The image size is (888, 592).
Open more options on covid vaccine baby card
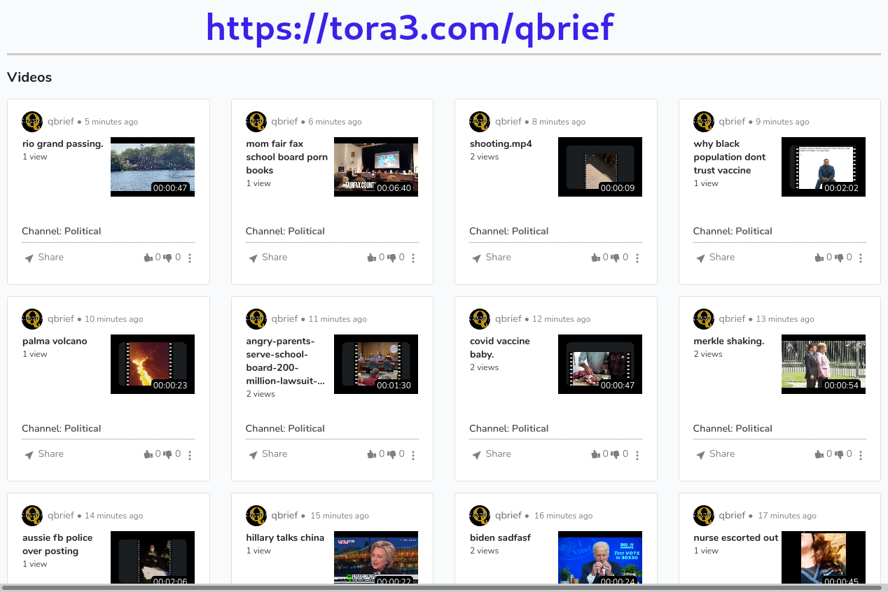pyautogui.click(x=637, y=455)
